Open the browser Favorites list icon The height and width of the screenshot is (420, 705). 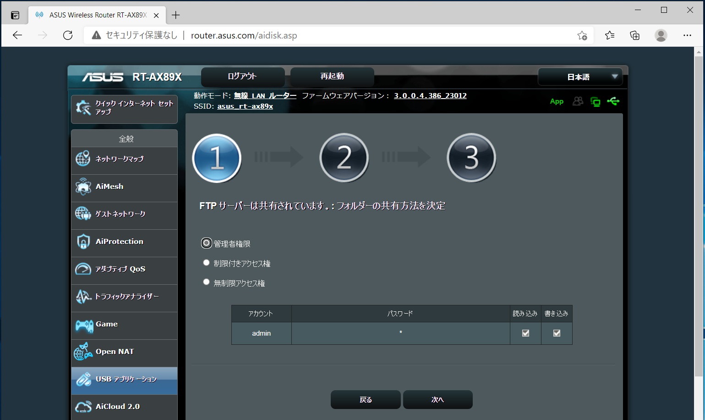click(610, 35)
